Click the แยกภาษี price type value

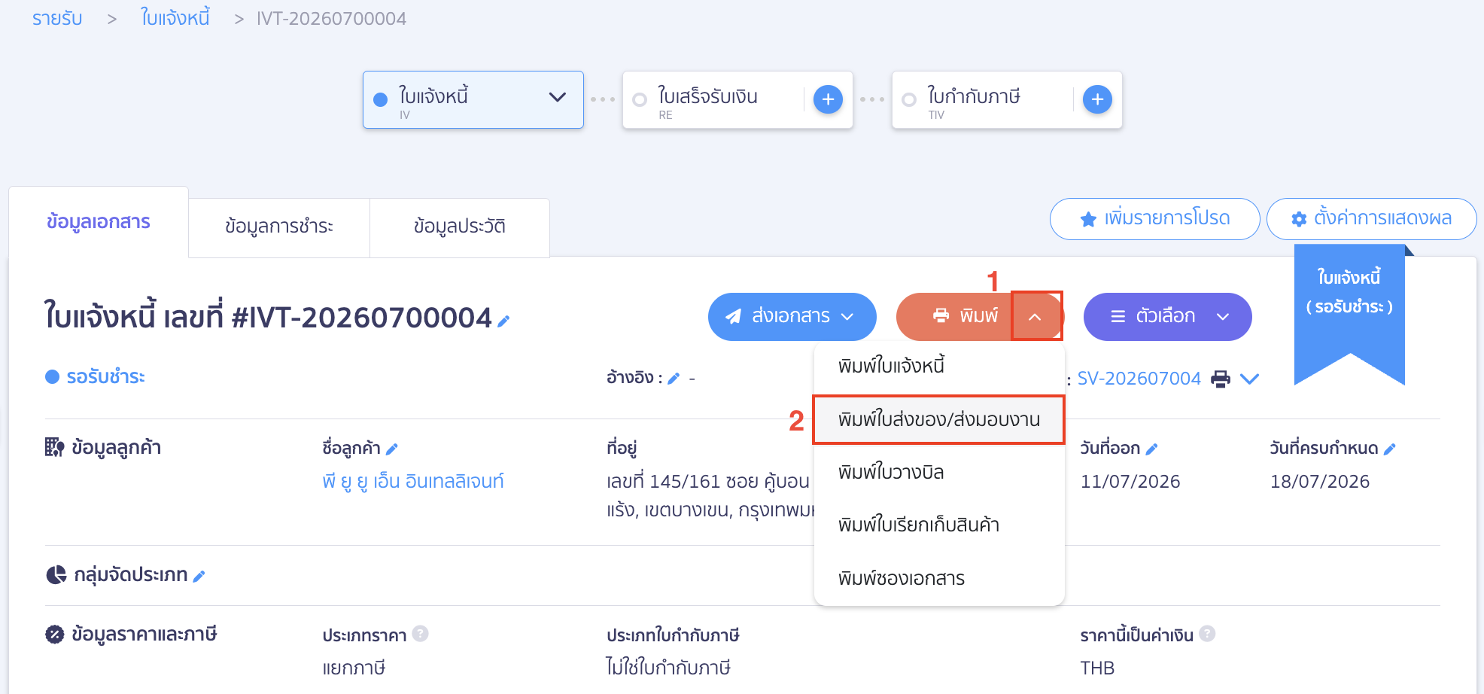click(x=354, y=668)
